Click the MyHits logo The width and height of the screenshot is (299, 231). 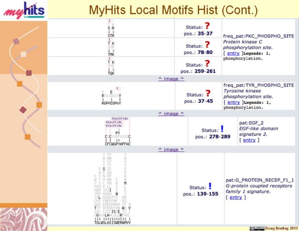(24, 11)
